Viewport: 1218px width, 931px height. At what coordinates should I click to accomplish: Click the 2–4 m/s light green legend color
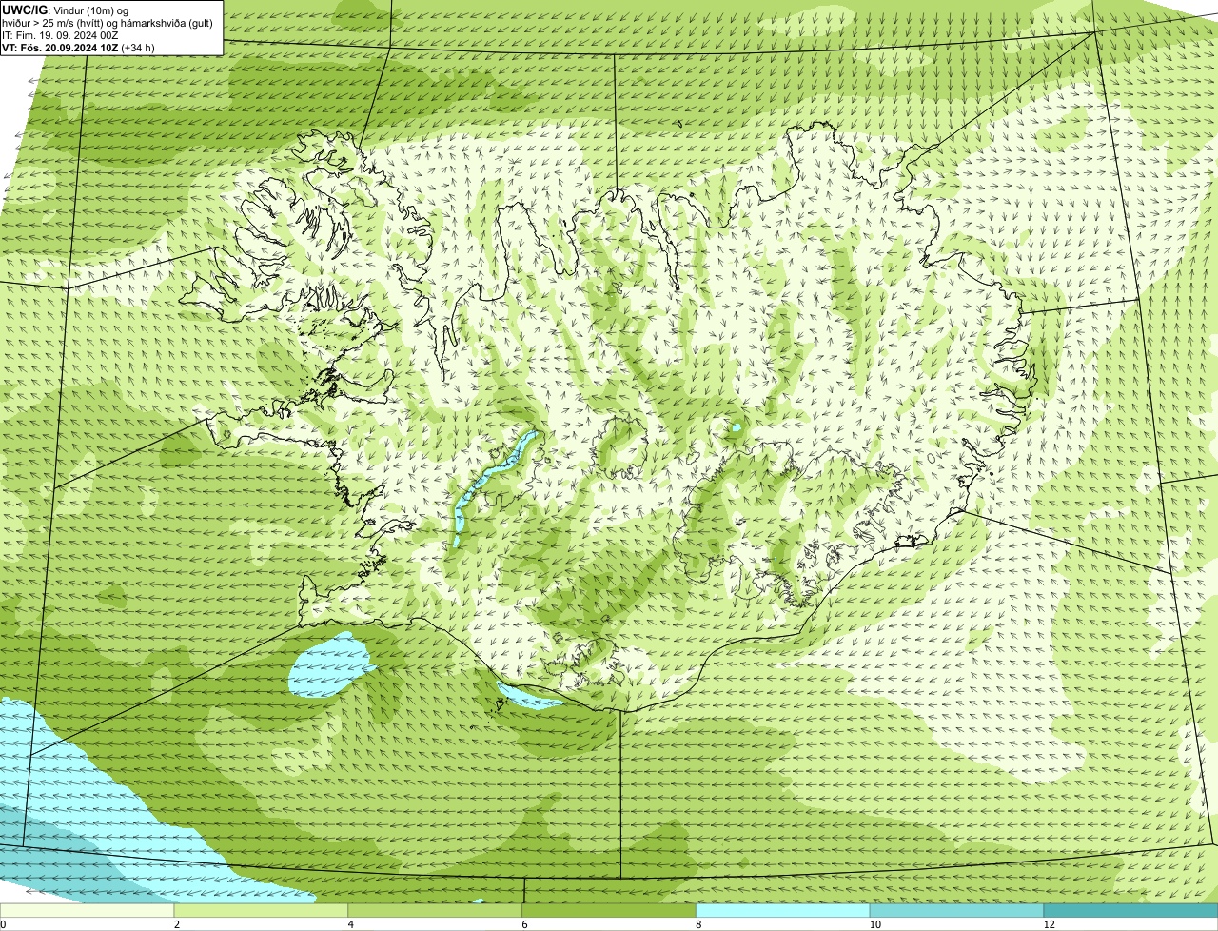tap(262, 911)
